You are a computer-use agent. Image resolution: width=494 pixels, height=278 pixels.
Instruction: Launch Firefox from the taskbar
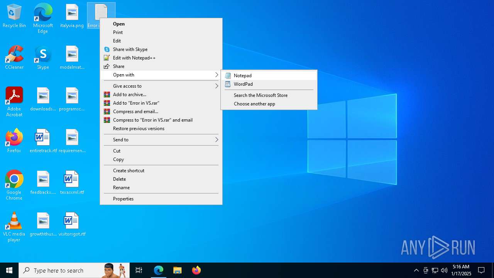point(196,270)
